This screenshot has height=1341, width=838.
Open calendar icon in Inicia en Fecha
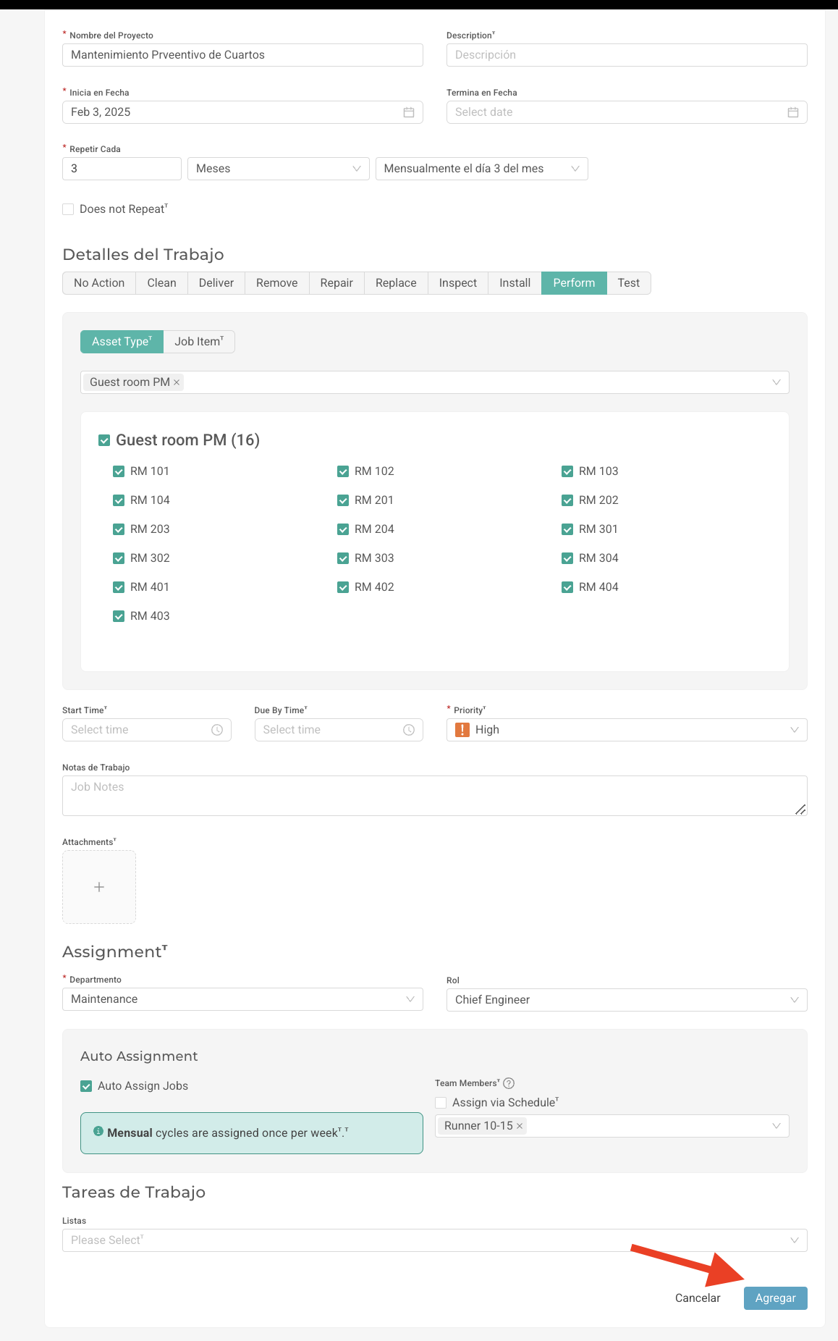pos(408,112)
